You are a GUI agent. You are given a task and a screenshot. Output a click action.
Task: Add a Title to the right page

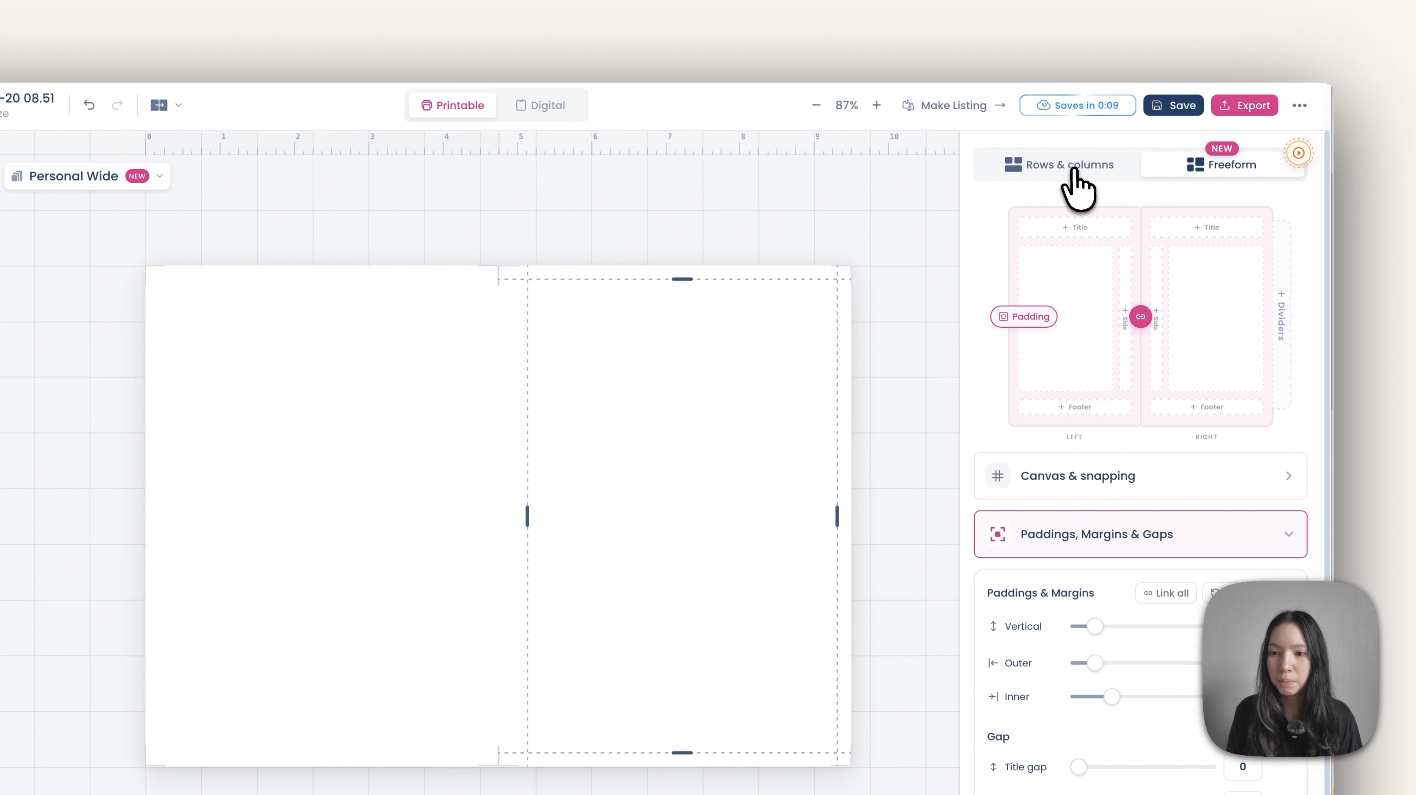(1206, 227)
